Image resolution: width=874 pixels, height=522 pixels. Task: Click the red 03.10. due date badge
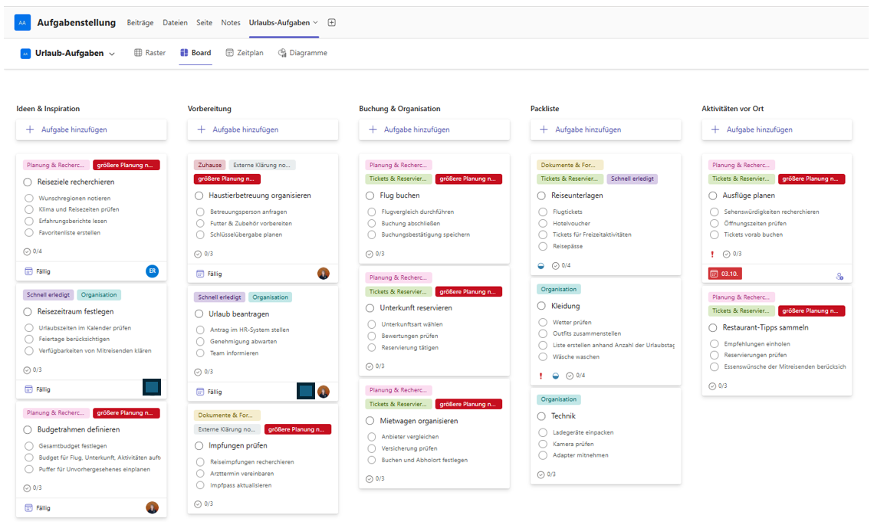(x=724, y=274)
